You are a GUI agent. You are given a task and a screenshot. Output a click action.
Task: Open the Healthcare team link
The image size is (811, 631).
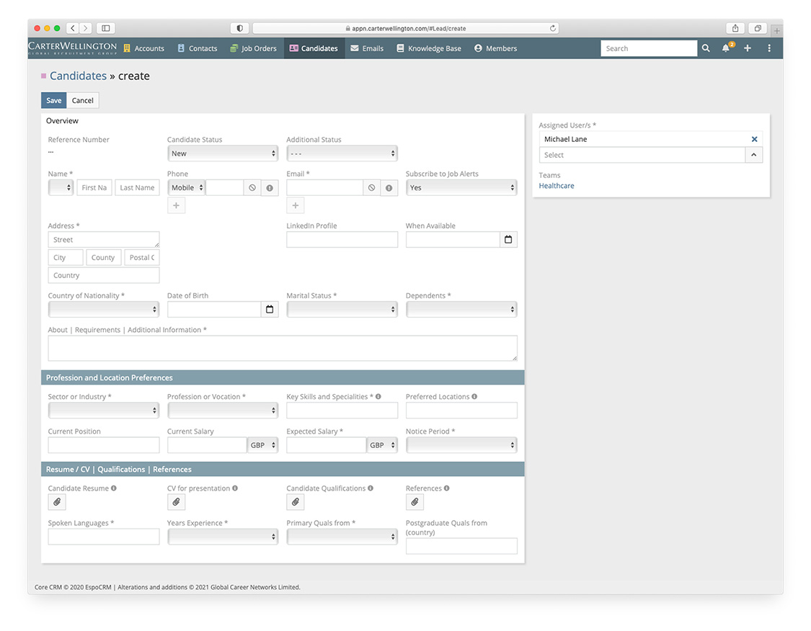(556, 185)
